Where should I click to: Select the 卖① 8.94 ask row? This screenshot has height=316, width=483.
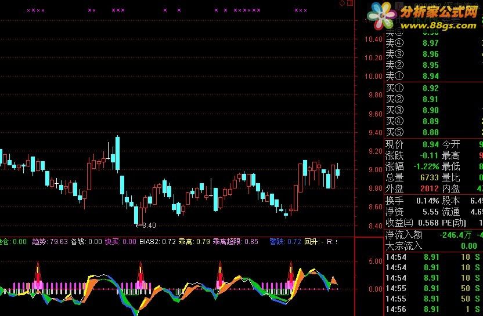pos(434,76)
